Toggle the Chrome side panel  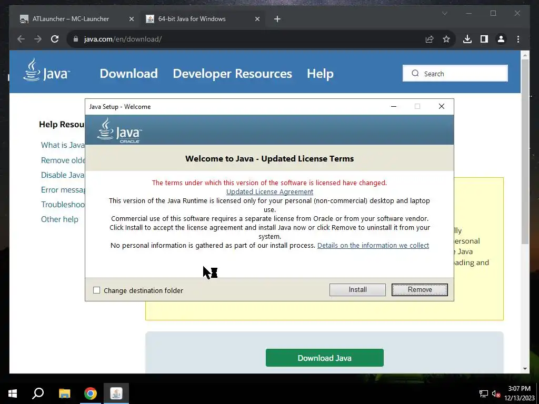pos(484,39)
